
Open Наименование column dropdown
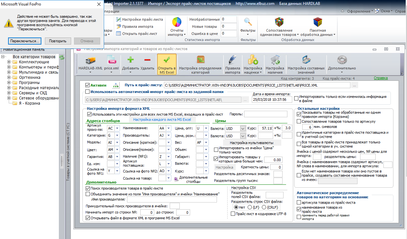(168, 128)
